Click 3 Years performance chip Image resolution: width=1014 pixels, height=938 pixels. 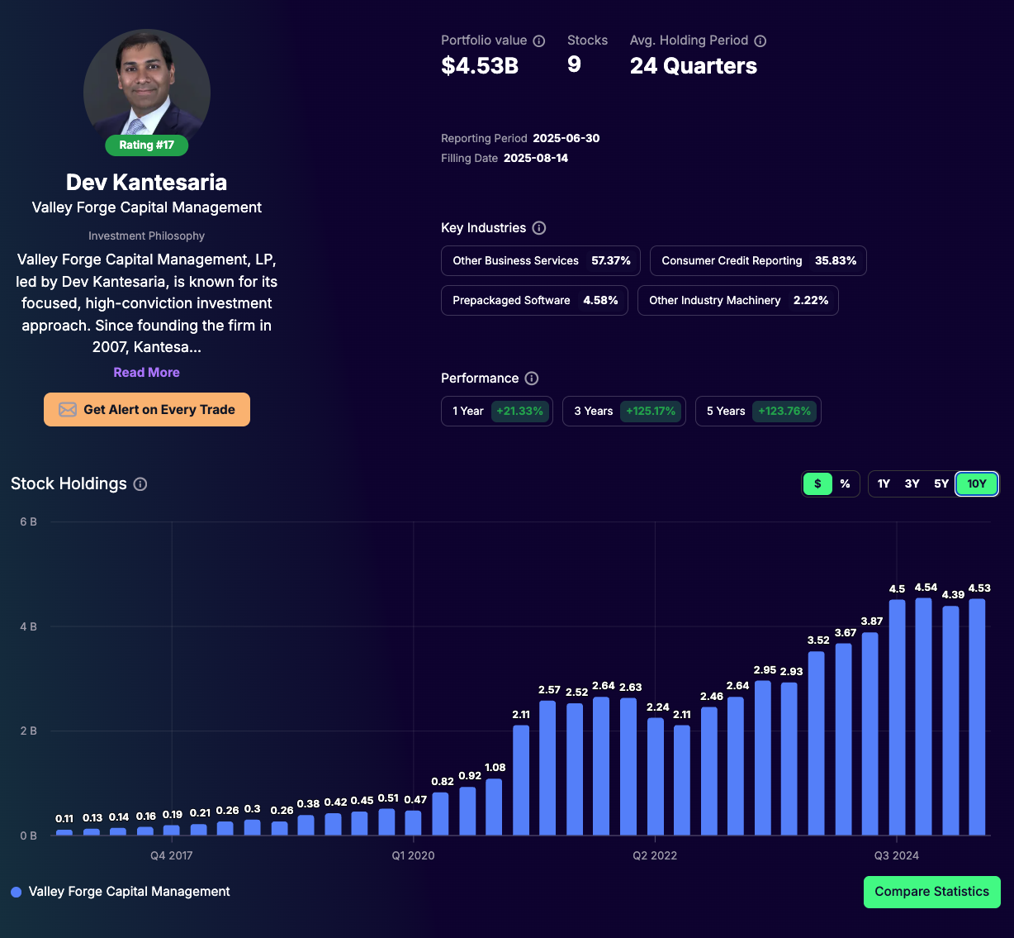coord(624,411)
